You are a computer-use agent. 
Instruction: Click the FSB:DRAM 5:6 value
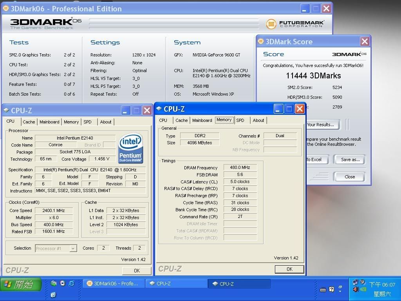[x=240, y=174]
